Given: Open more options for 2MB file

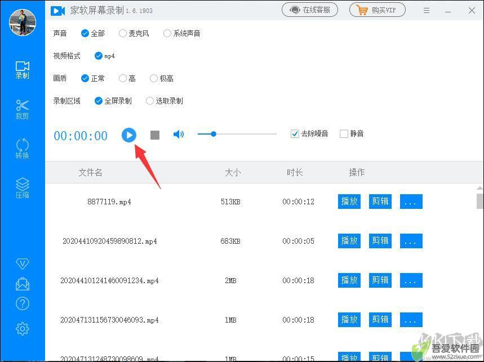Looking at the screenshot, I should (411, 280).
